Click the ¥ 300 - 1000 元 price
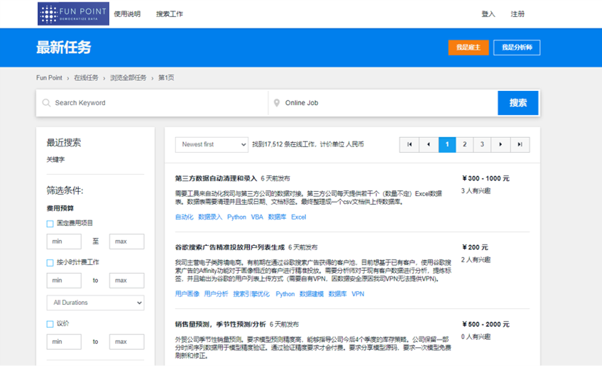This screenshot has height=366, width=602. 486,178
